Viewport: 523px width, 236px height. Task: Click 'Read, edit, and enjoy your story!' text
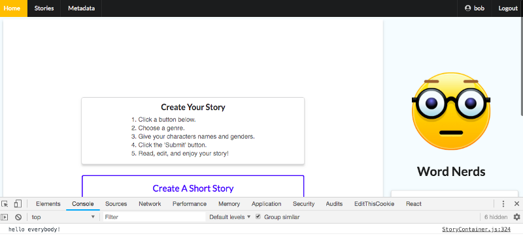(x=184, y=154)
